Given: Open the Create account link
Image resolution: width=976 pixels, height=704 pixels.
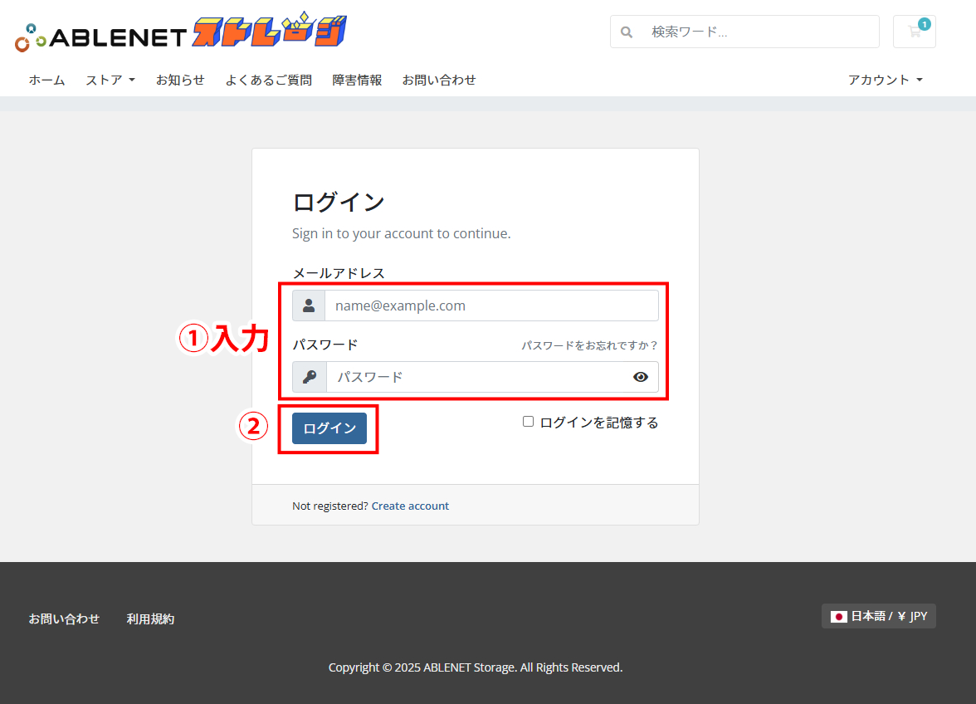Looking at the screenshot, I should point(410,506).
